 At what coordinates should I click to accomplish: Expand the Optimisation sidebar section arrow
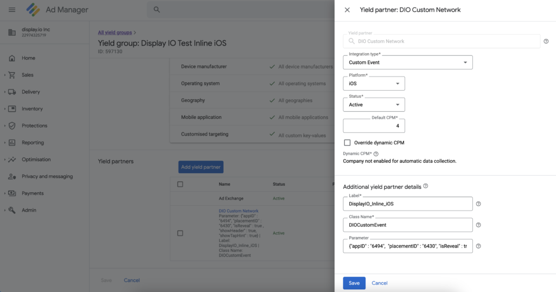tap(4, 160)
